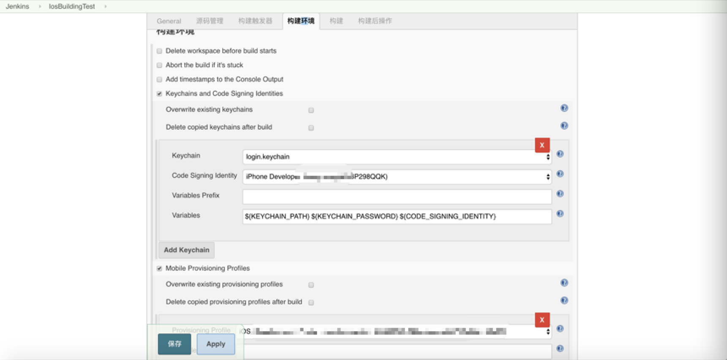Switch to the 源码管理 tab
Screen dimensions: 727x360
(210, 21)
